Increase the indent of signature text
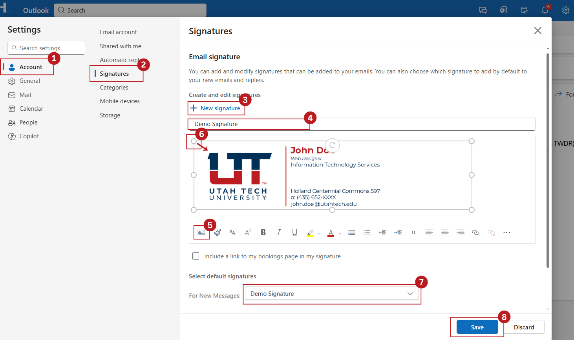Screen dimensions: 574x340 coord(398,232)
